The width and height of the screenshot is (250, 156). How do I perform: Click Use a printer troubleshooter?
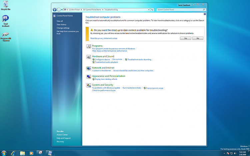point(117,59)
